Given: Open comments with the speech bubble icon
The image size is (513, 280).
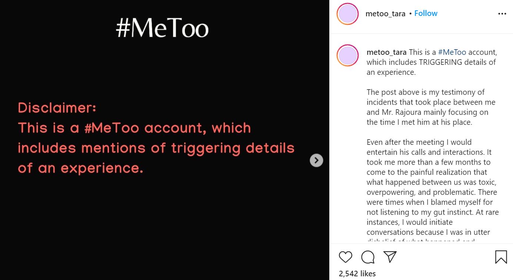Looking at the screenshot, I should point(368,257).
